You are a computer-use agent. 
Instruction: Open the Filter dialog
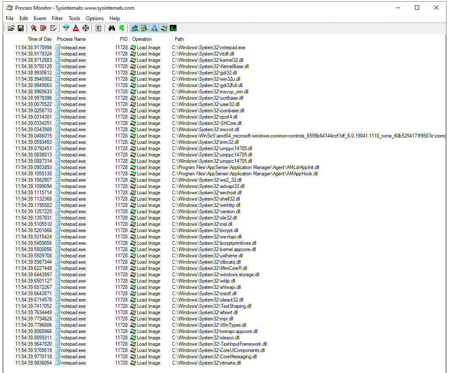point(66,28)
